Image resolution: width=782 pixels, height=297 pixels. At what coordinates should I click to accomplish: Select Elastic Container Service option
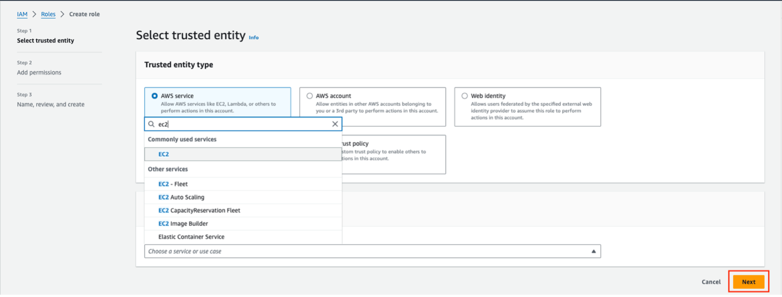tap(191, 237)
